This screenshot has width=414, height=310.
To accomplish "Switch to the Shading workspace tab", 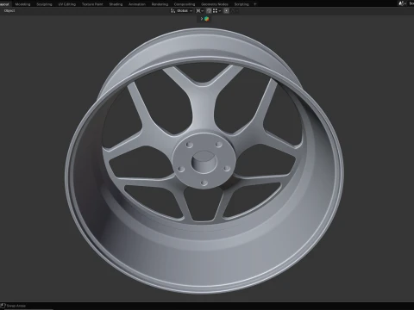I will pyautogui.click(x=116, y=4).
